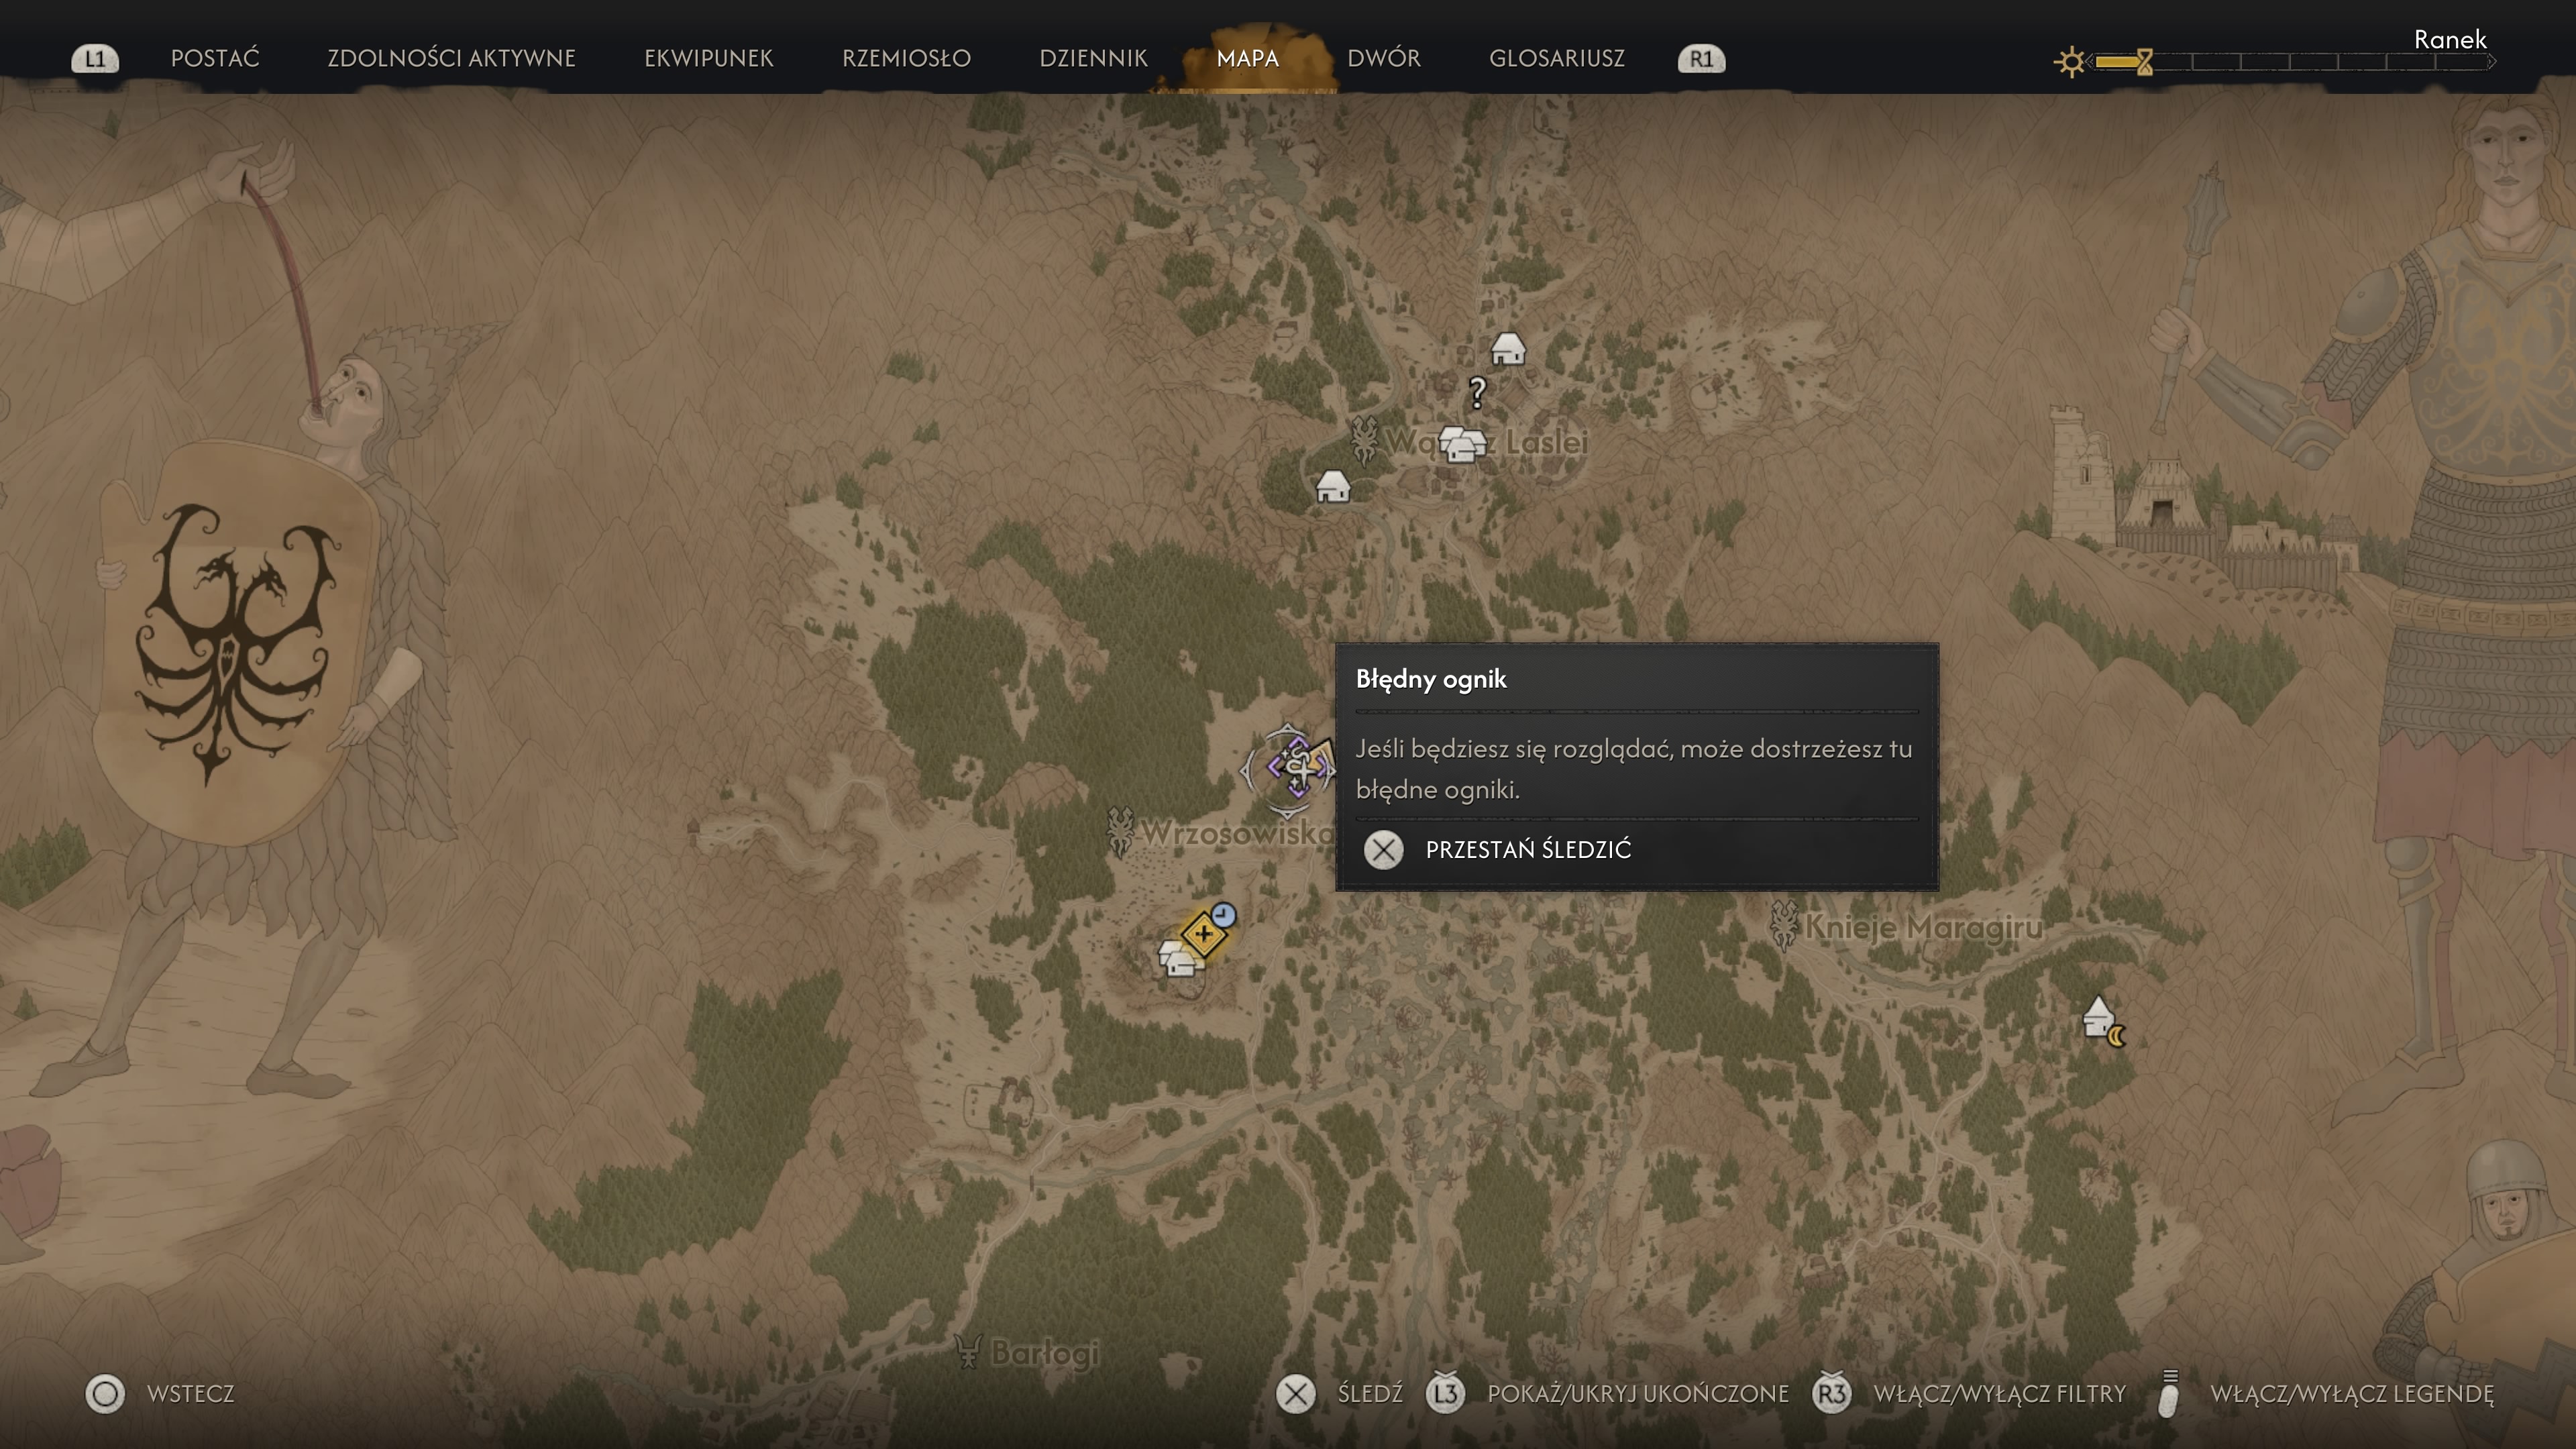Select the yellow diamond quest marker
Viewport: 2576px width, 1449px height.
(1203, 934)
